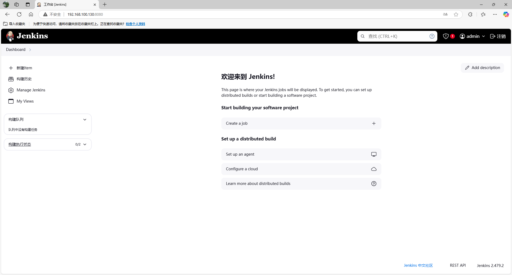Click the Jenkins title text in header
Screen dimensions: 512x275
coord(32,36)
